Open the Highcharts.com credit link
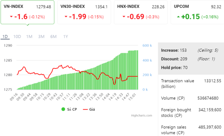Image resolution: width=224 pixels, height=136 pixels. (x=141, y=116)
